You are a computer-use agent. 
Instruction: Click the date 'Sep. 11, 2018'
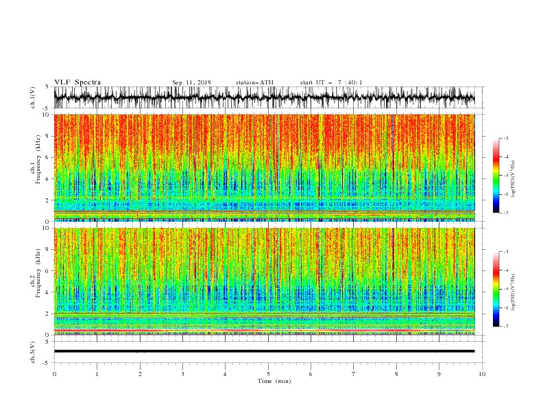[x=191, y=82]
